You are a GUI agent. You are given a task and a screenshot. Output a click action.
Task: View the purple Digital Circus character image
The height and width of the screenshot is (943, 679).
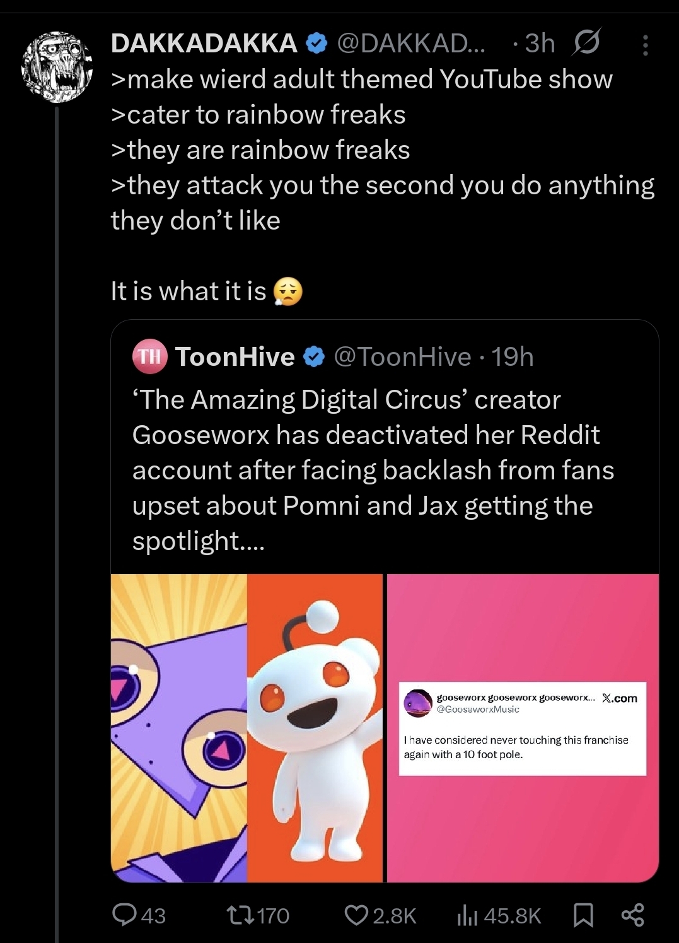tap(179, 728)
